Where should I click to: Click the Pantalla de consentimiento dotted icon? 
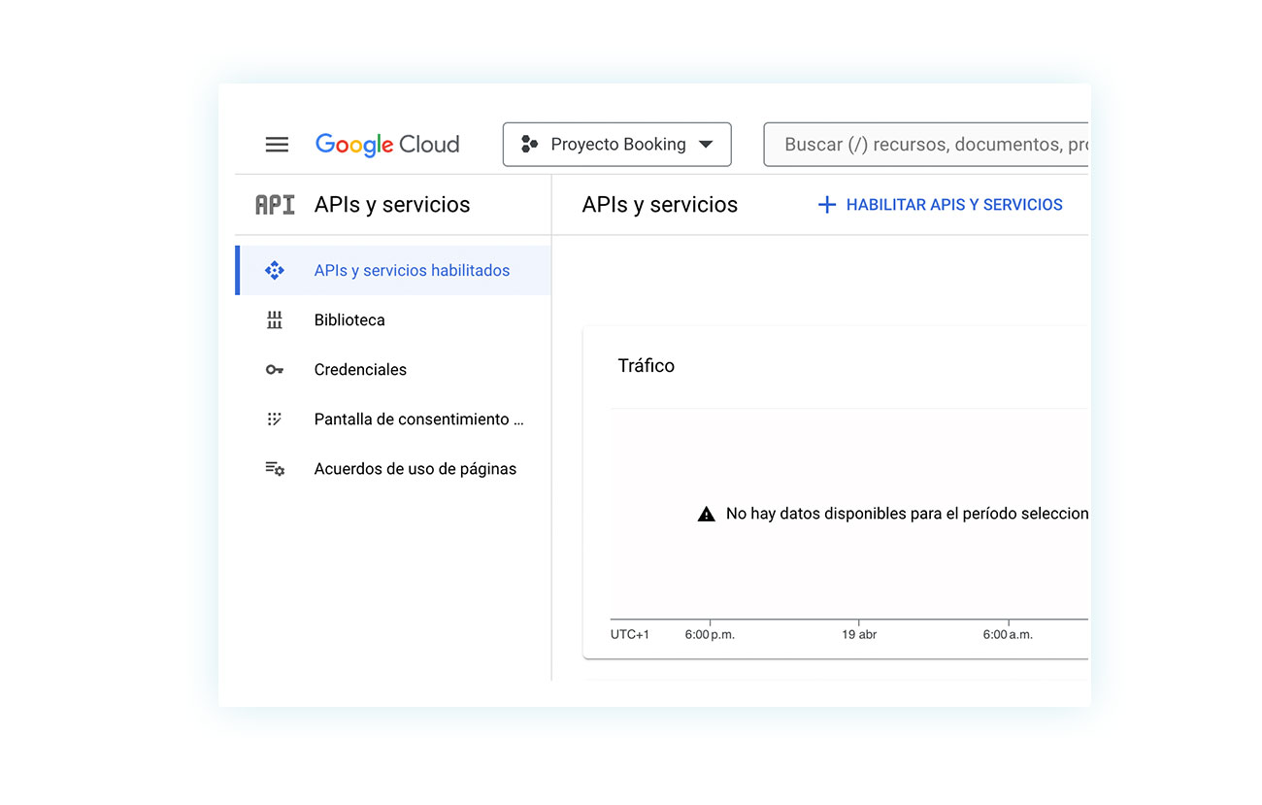click(x=275, y=419)
